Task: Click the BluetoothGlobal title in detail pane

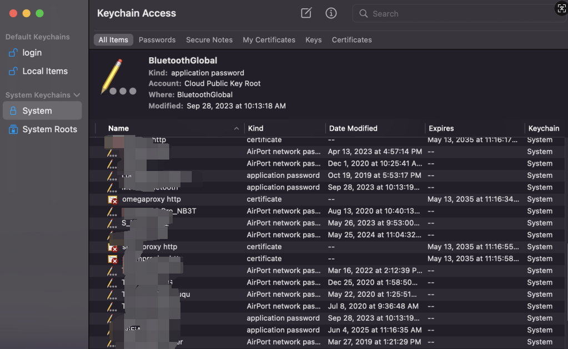Action: click(x=183, y=61)
